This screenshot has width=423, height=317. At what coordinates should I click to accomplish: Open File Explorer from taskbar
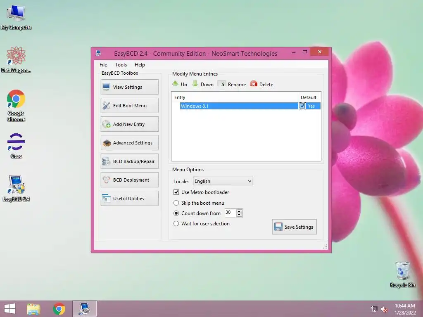point(33,309)
